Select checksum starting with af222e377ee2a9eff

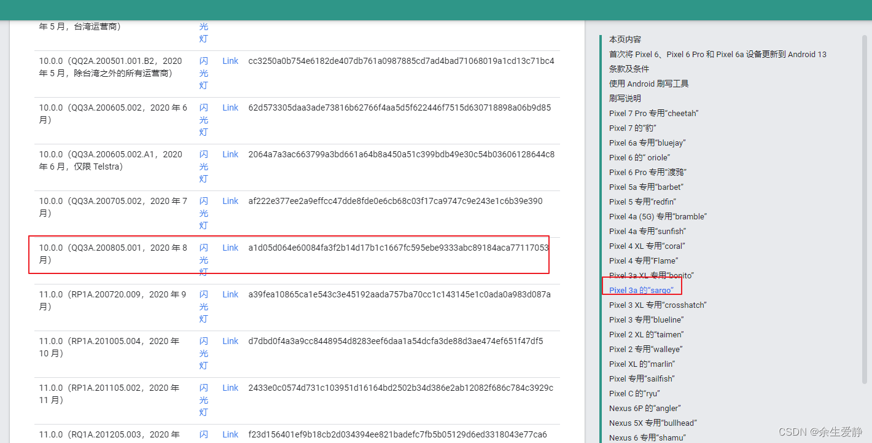[395, 201]
